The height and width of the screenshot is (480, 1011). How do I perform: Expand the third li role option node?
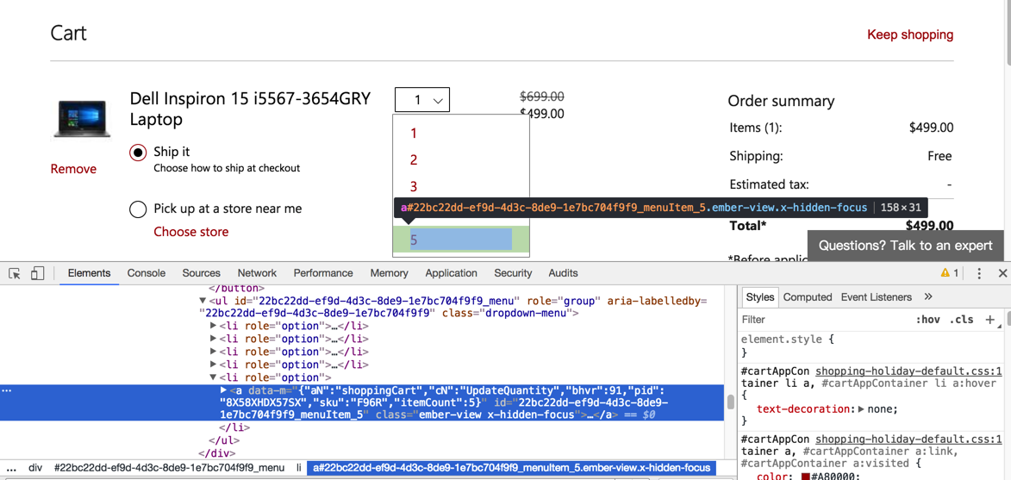tap(214, 352)
